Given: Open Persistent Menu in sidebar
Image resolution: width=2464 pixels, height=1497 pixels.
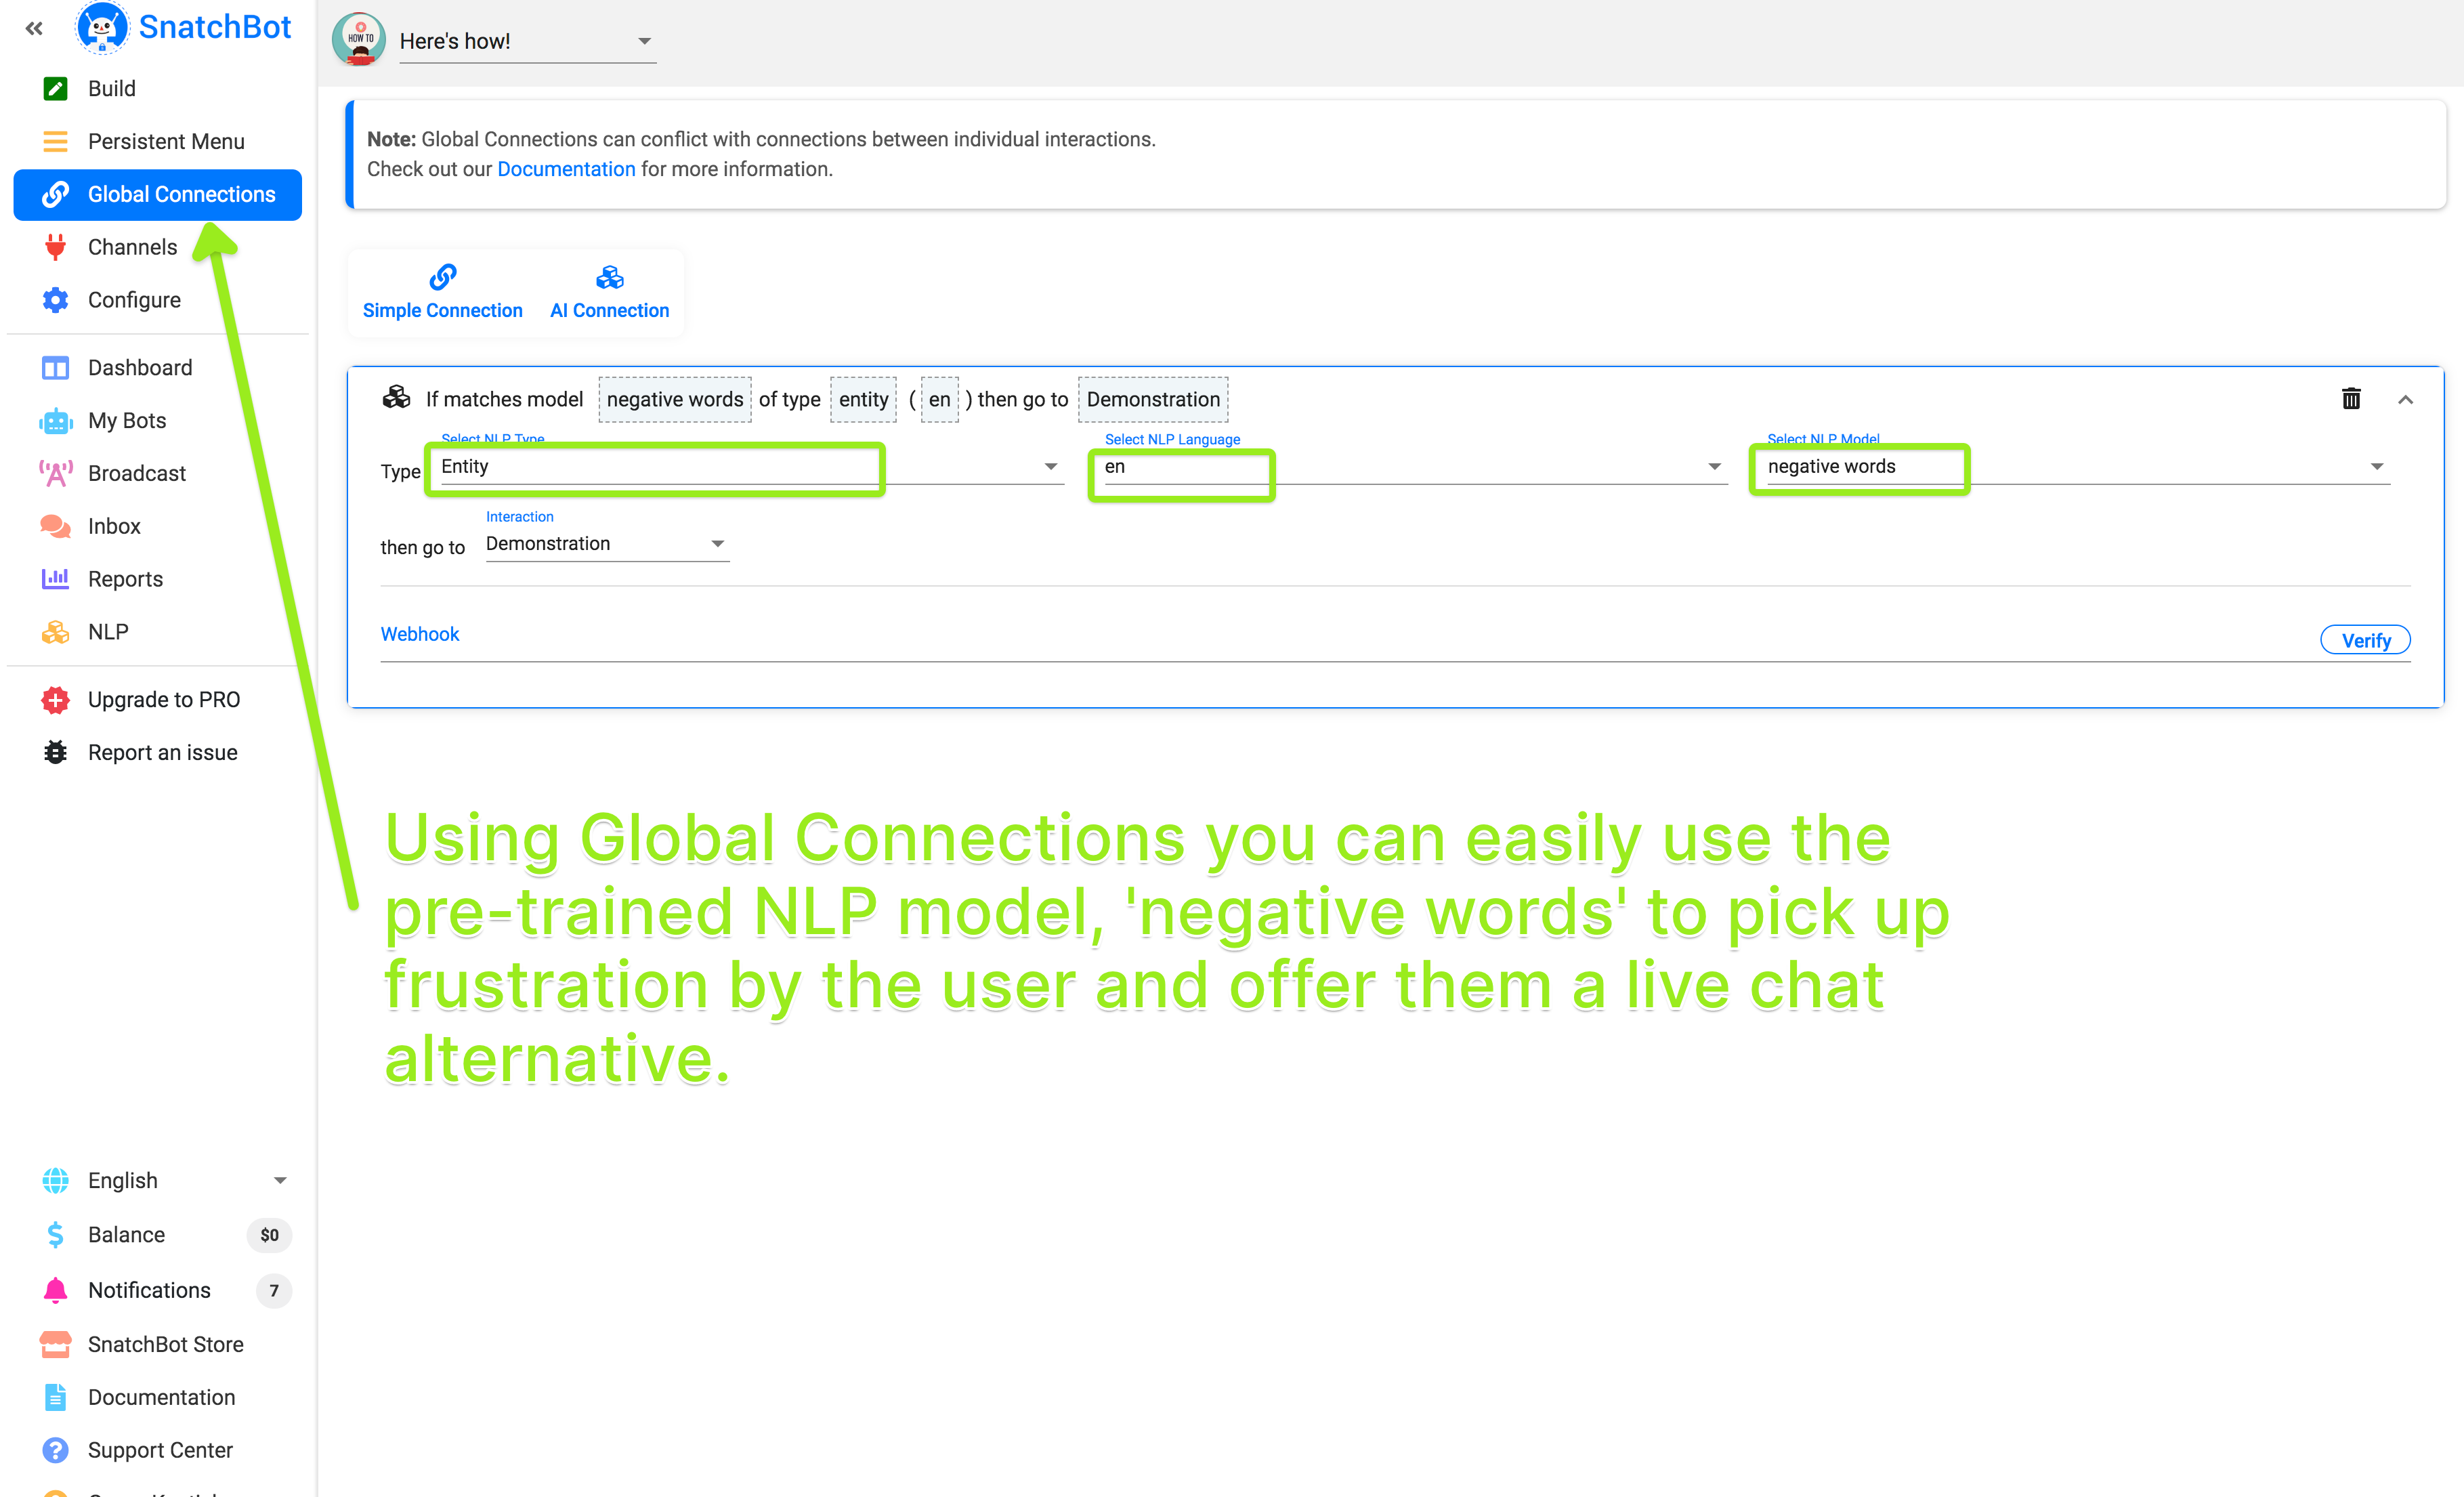Looking at the screenshot, I should (165, 141).
